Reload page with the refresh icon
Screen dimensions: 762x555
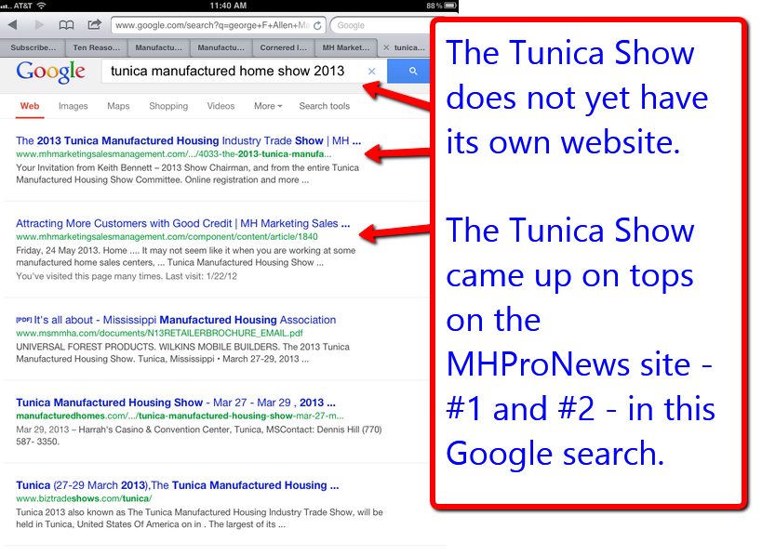(x=317, y=25)
